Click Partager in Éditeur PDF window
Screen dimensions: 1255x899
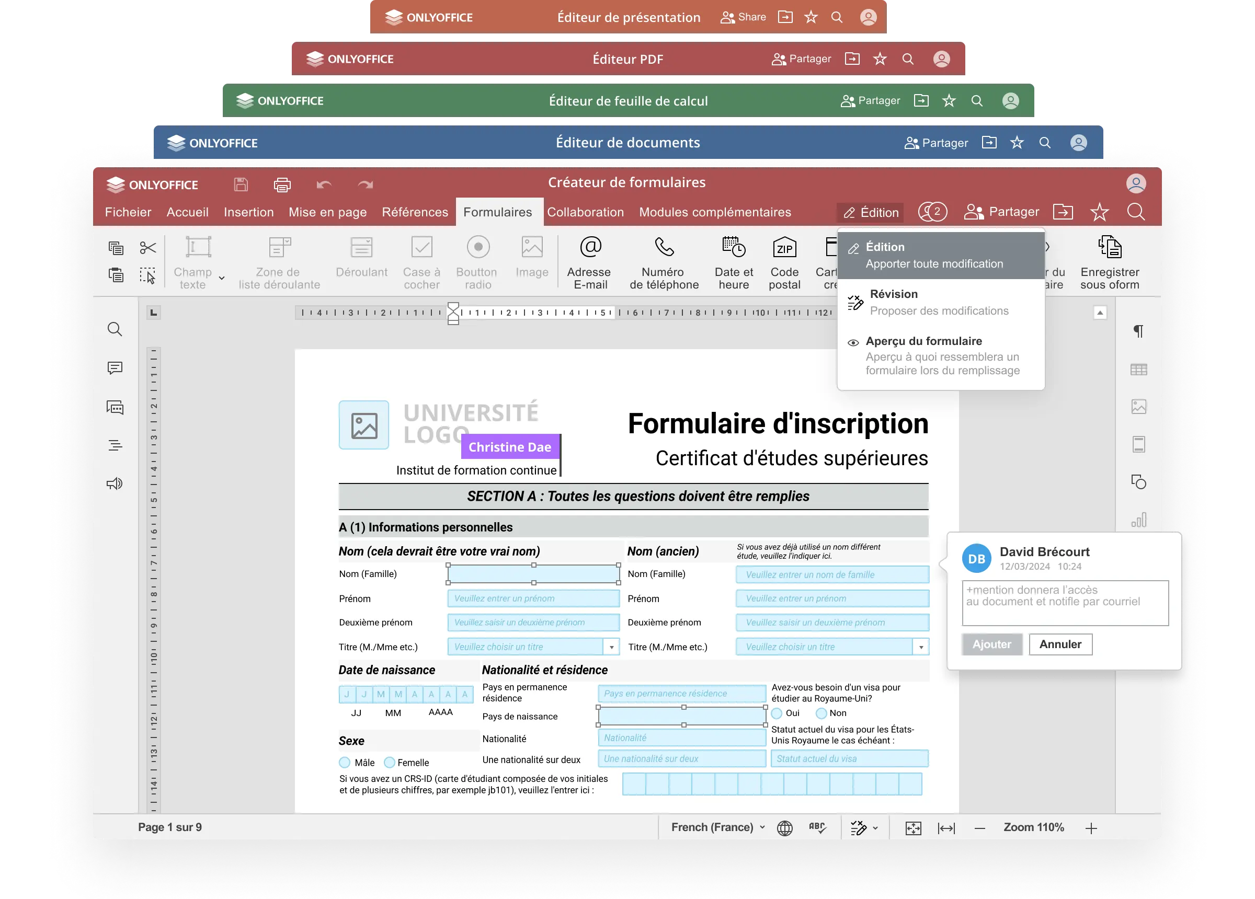[x=801, y=59]
